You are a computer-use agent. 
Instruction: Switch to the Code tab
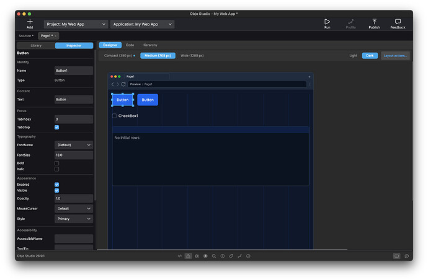(130, 45)
